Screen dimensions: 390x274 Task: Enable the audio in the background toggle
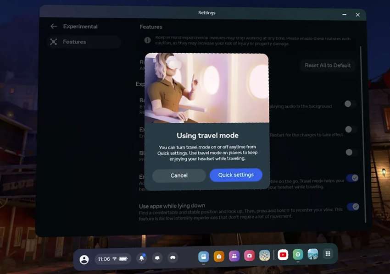point(351,104)
